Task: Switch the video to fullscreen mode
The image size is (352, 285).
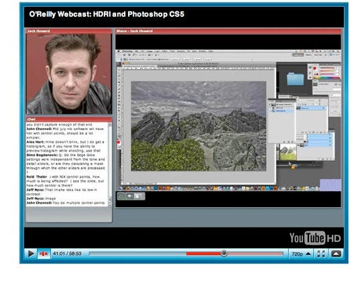Action: coord(321,254)
